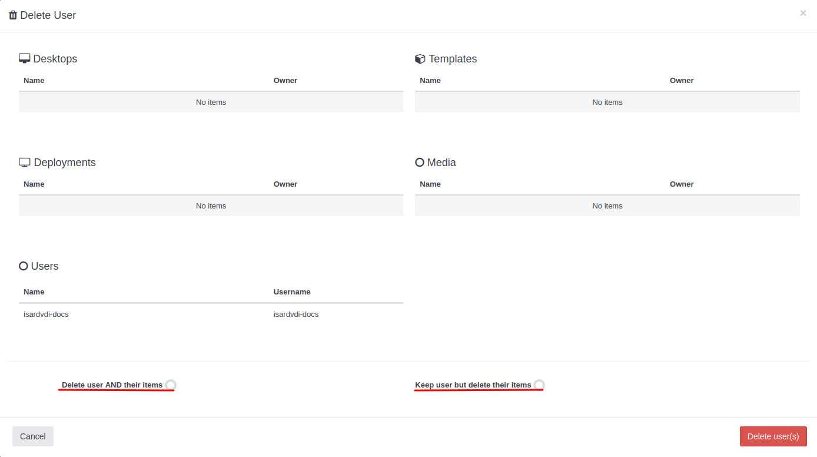Click the Name column header in the Desktops table

pyautogui.click(x=34, y=81)
